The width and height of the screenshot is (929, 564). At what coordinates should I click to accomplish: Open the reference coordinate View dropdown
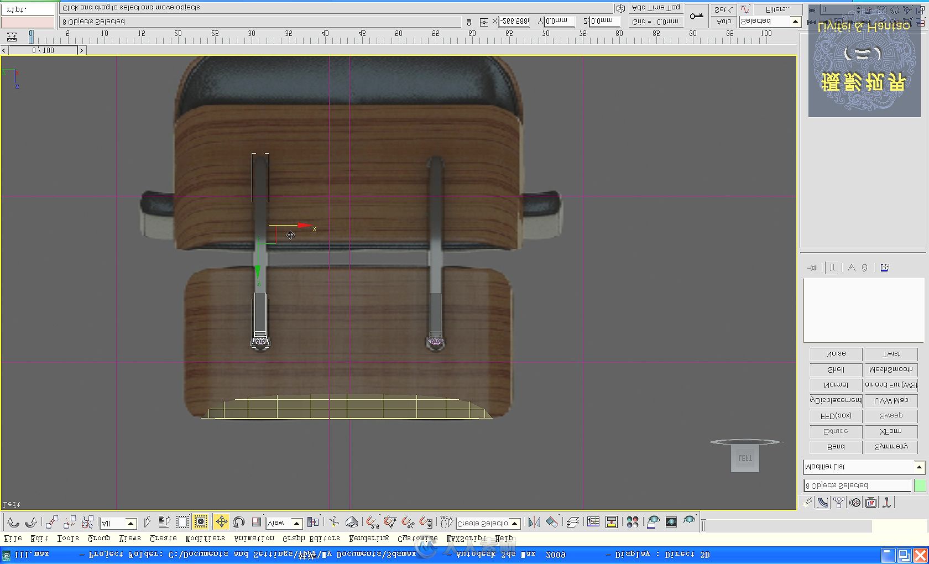click(284, 523)
